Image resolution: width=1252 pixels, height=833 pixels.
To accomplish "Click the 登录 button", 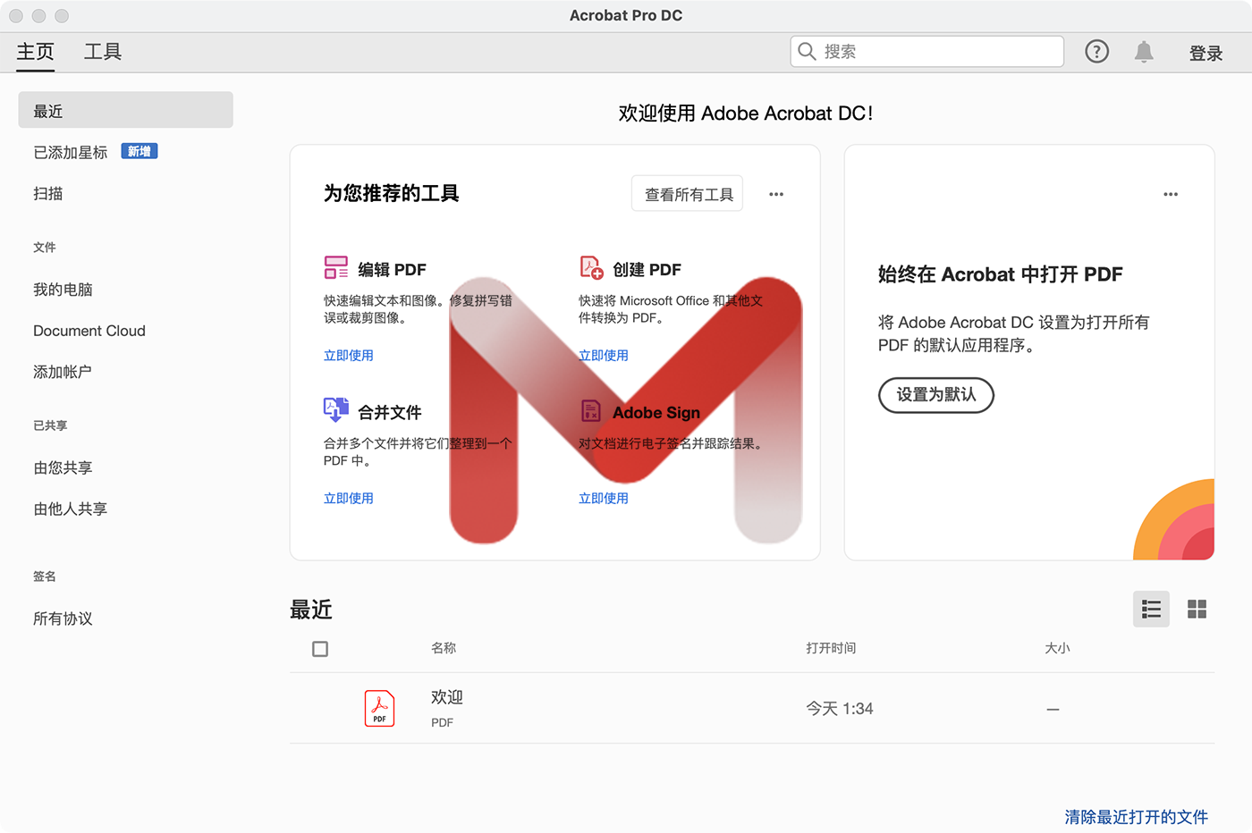I will pos(1205,54).
